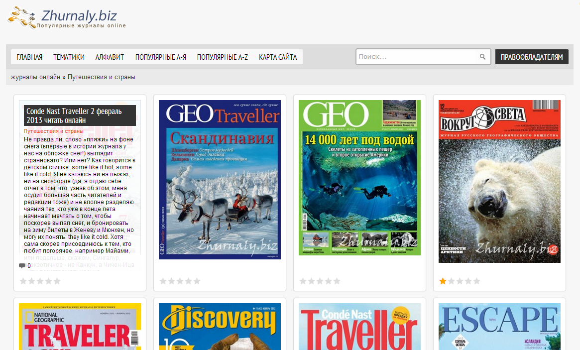Open Вокруг Света polar bear cover

tap(499, 181)
